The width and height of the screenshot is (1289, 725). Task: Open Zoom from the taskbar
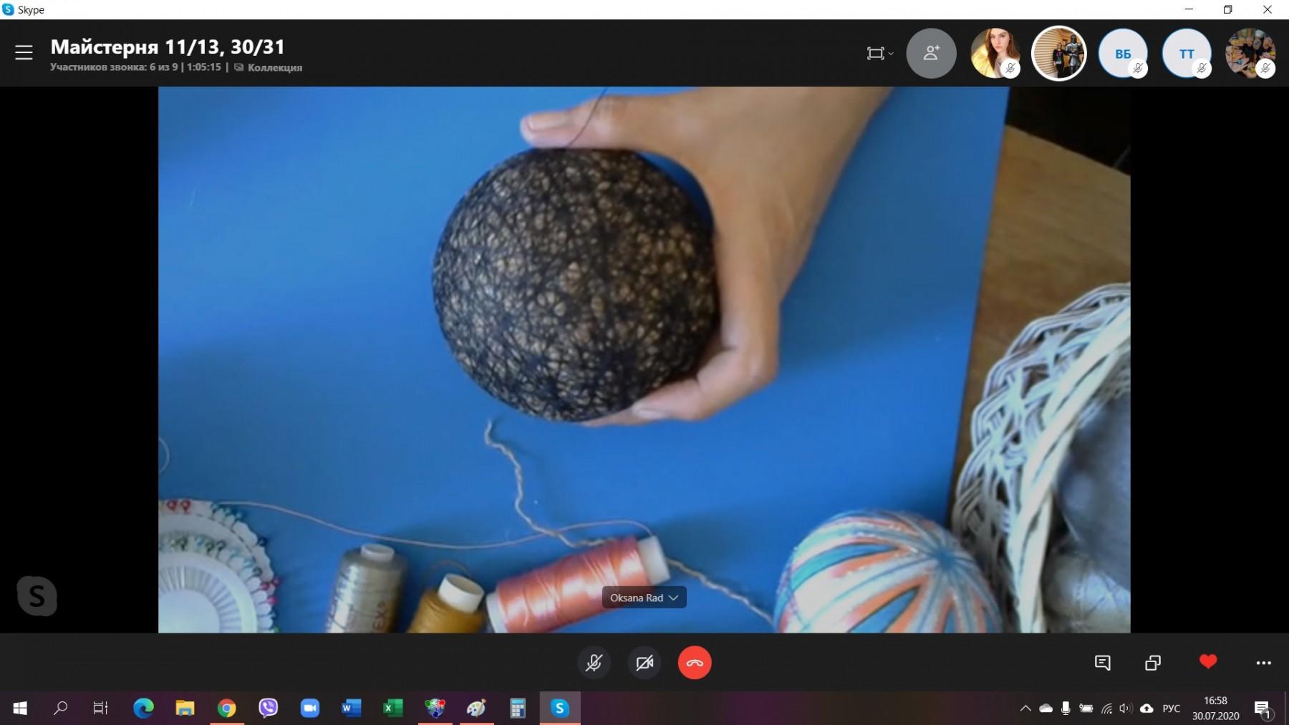click(x=309, y=709)
